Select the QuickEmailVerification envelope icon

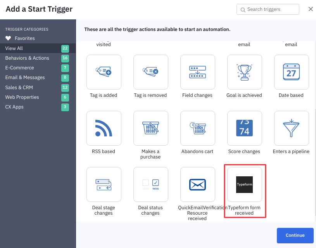(198, 184)
